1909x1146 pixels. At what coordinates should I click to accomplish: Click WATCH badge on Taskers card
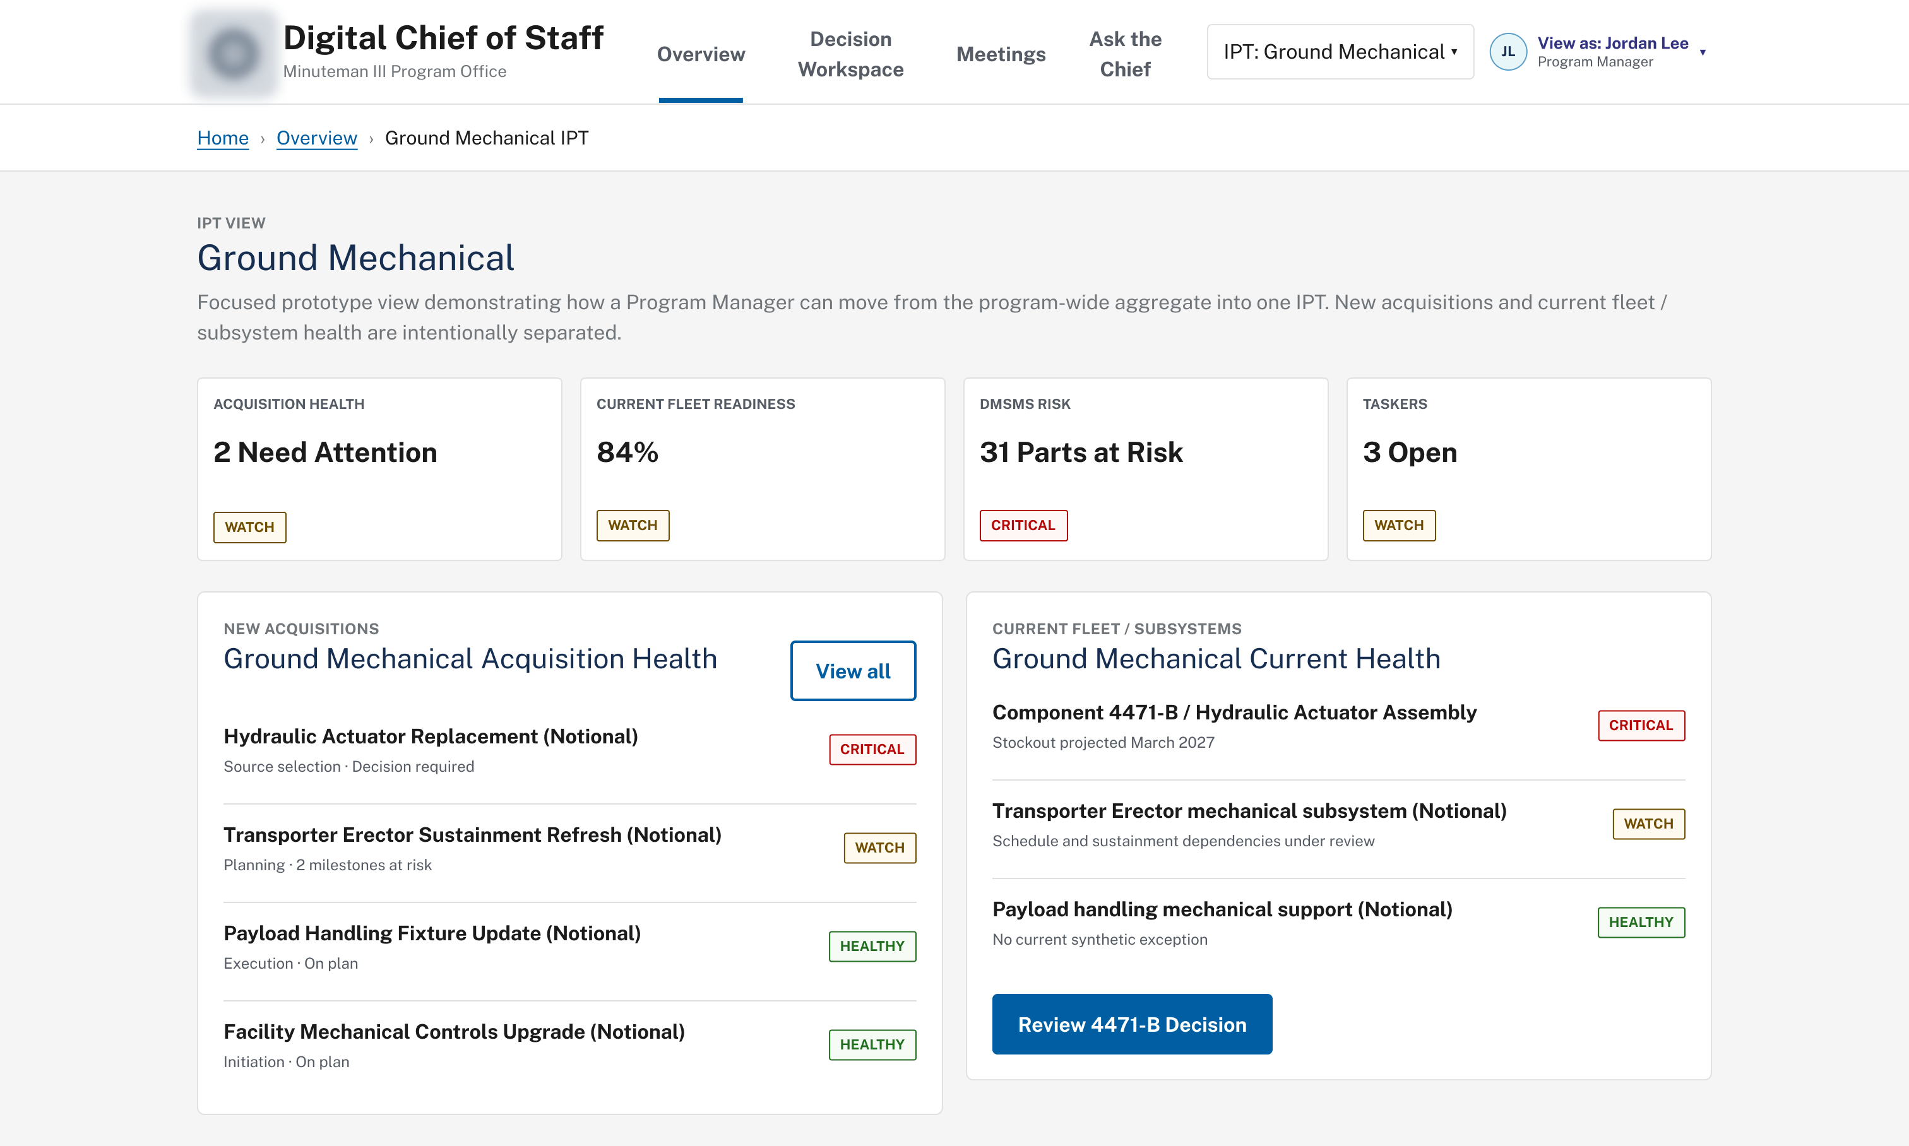[x=1398, y=525]
